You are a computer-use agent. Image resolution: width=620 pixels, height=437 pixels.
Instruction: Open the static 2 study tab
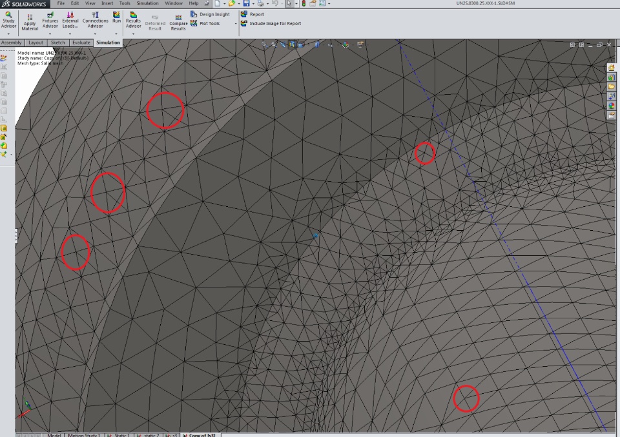(149, 435)
